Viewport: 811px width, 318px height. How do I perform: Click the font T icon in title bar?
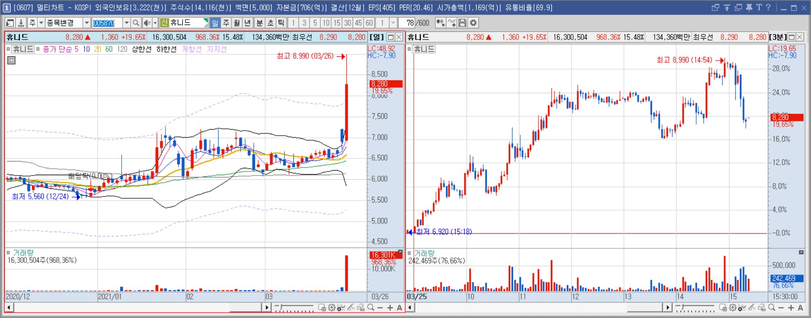[x=759, y=7]
